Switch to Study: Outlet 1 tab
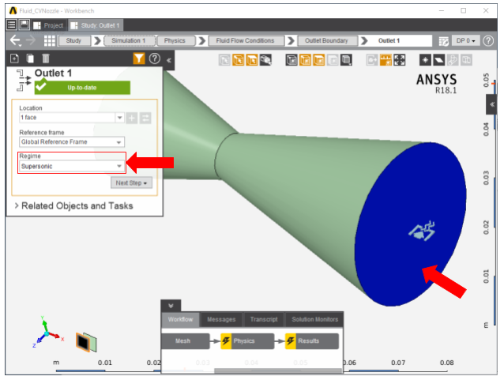 pos(96,25)
